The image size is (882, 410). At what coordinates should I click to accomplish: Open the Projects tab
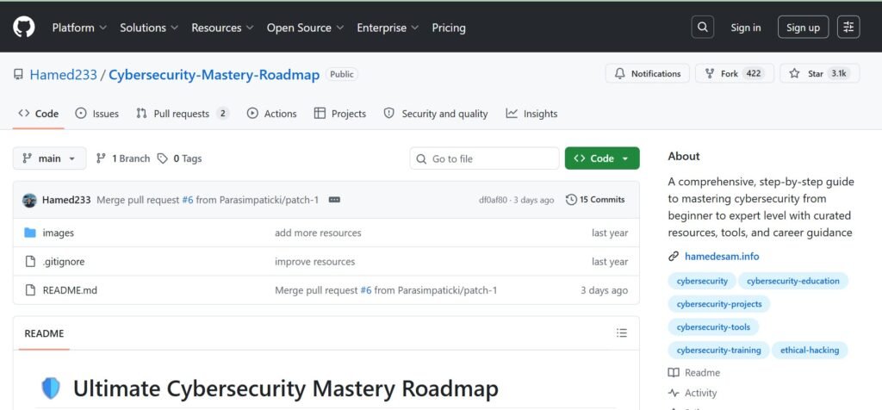tap(339, 114)
